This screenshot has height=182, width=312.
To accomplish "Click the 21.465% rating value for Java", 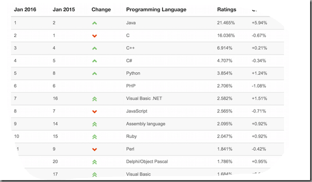I will (x=226, y=23).
